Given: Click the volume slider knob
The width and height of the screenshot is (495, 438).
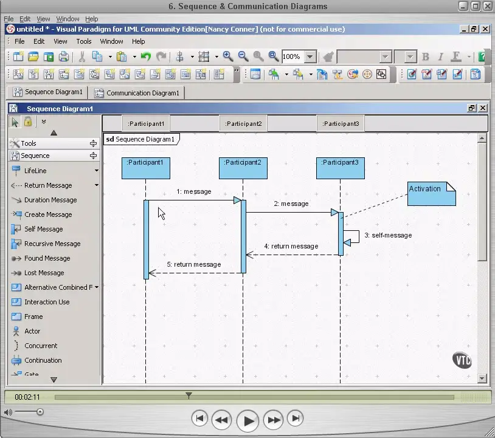Looking at the screenshot, I should 40,412.
